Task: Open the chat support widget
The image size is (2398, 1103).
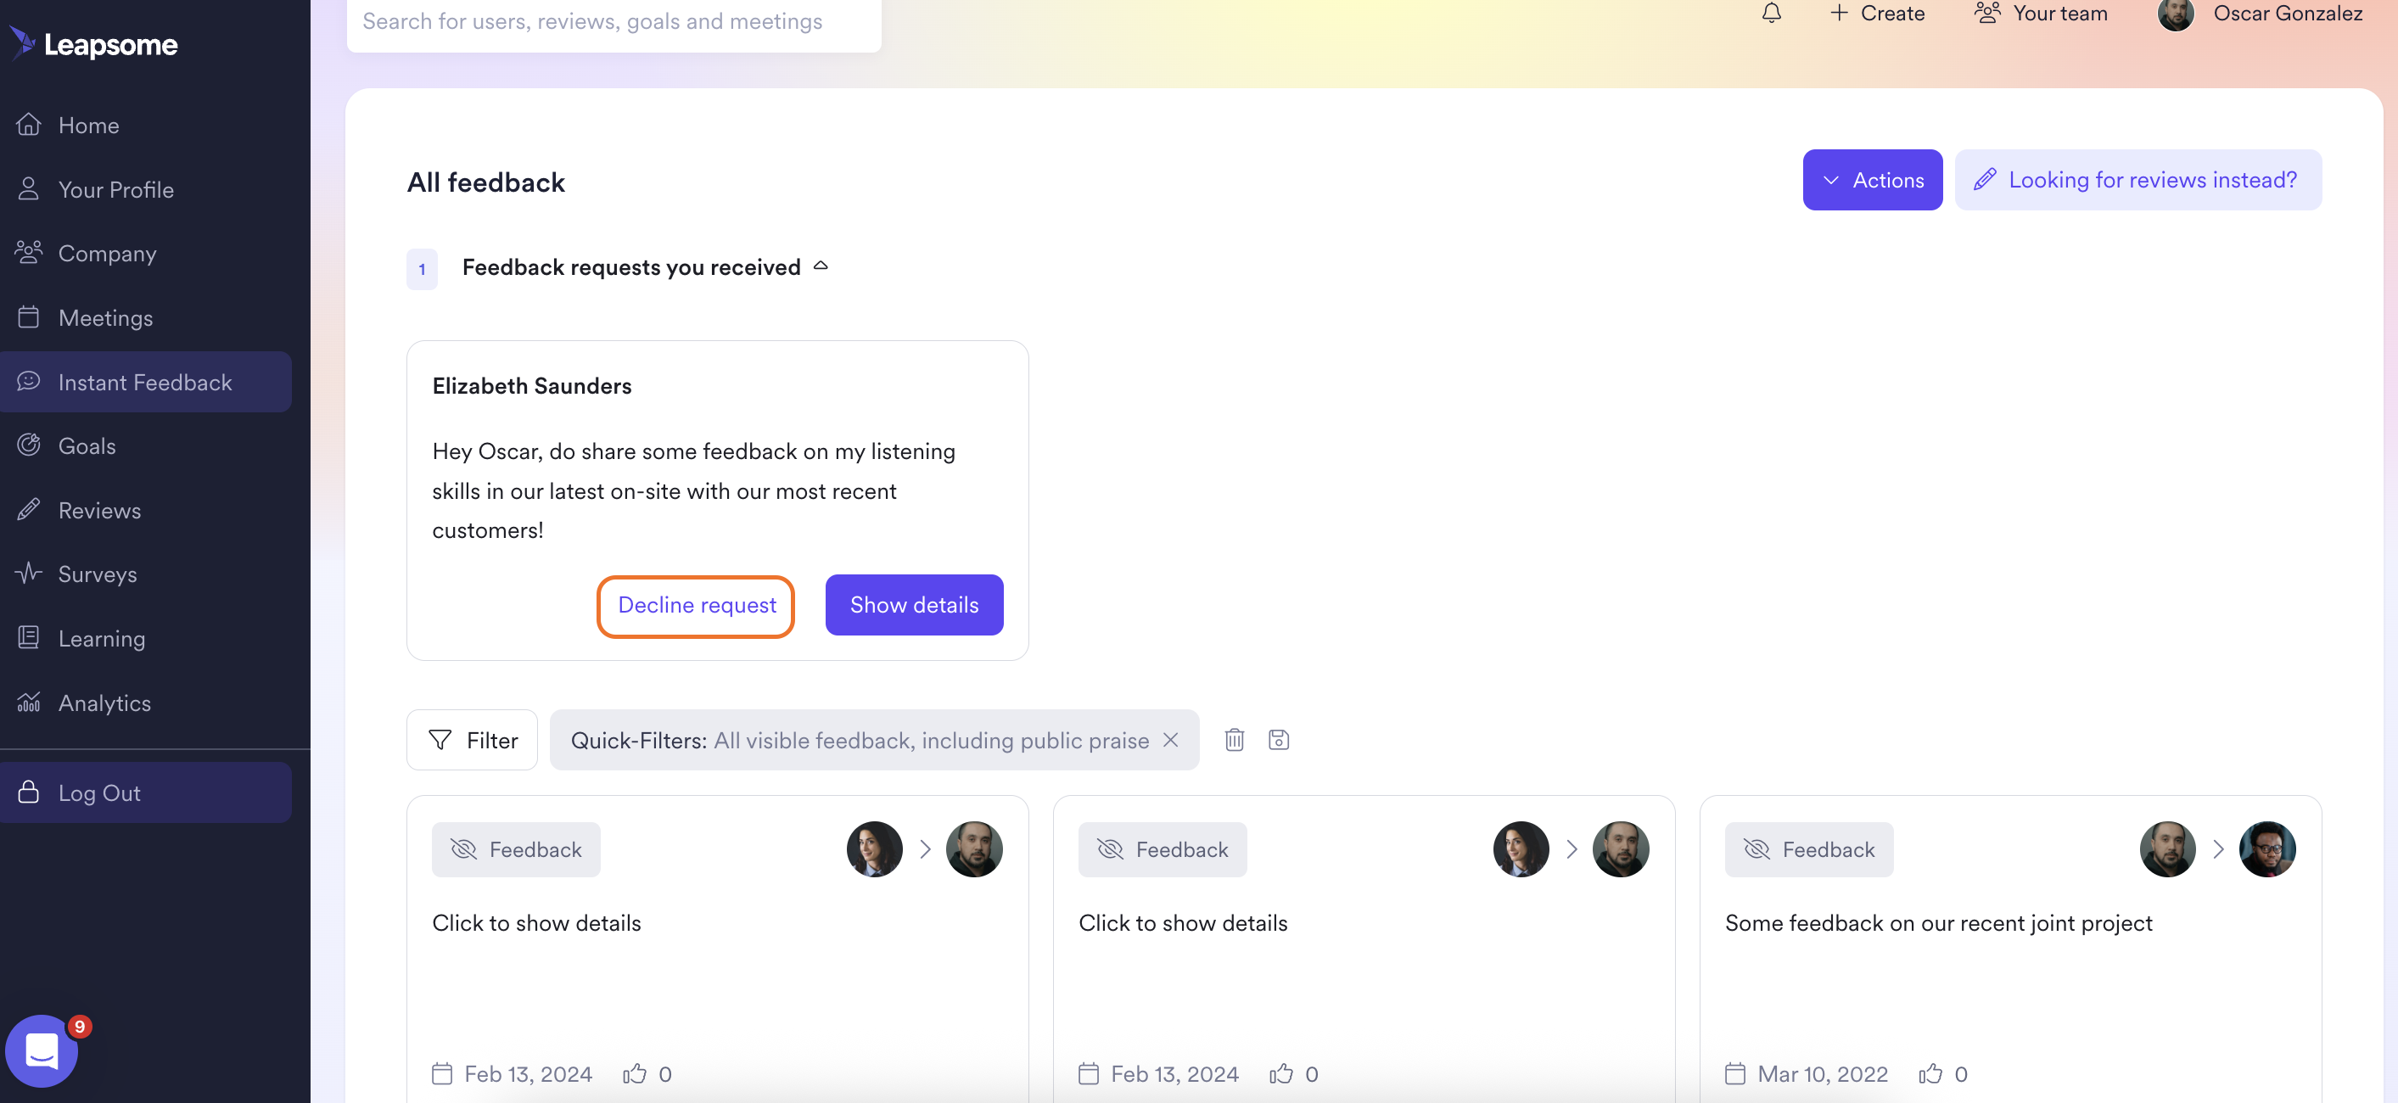Action: click(x=42, y=1051)
